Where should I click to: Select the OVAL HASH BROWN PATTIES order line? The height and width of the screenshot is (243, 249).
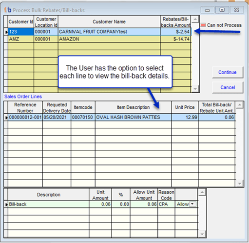coord(121,117)
